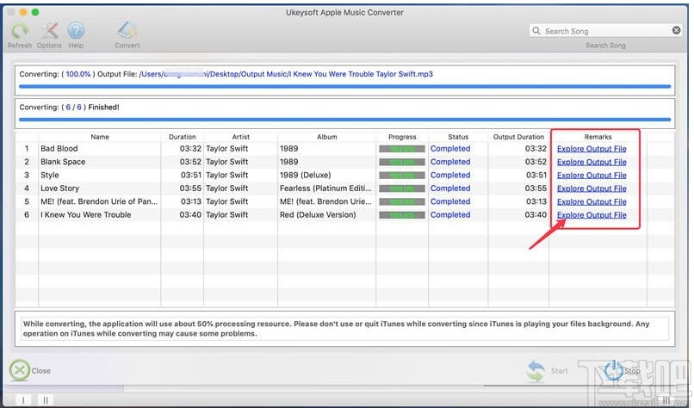Open Explore Output File for Bad Blood
This screenshot has height=408, width=694.
pos(592,149)
